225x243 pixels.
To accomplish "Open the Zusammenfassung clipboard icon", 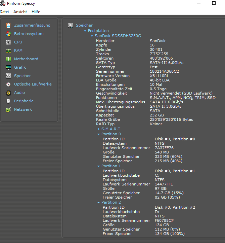I will [8, 26].
